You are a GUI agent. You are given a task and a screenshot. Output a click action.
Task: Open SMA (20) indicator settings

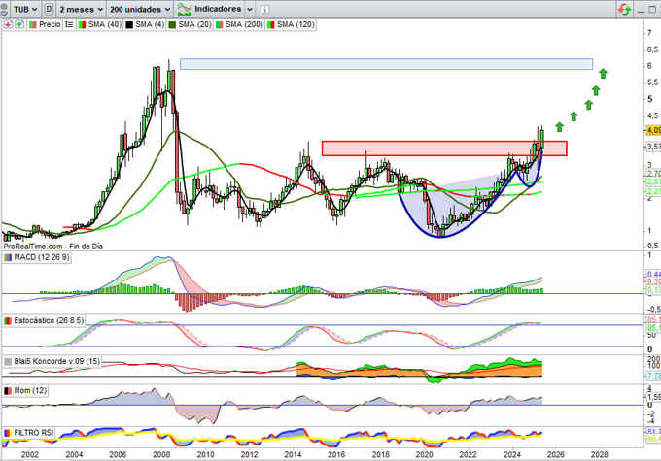click(194, 25)
